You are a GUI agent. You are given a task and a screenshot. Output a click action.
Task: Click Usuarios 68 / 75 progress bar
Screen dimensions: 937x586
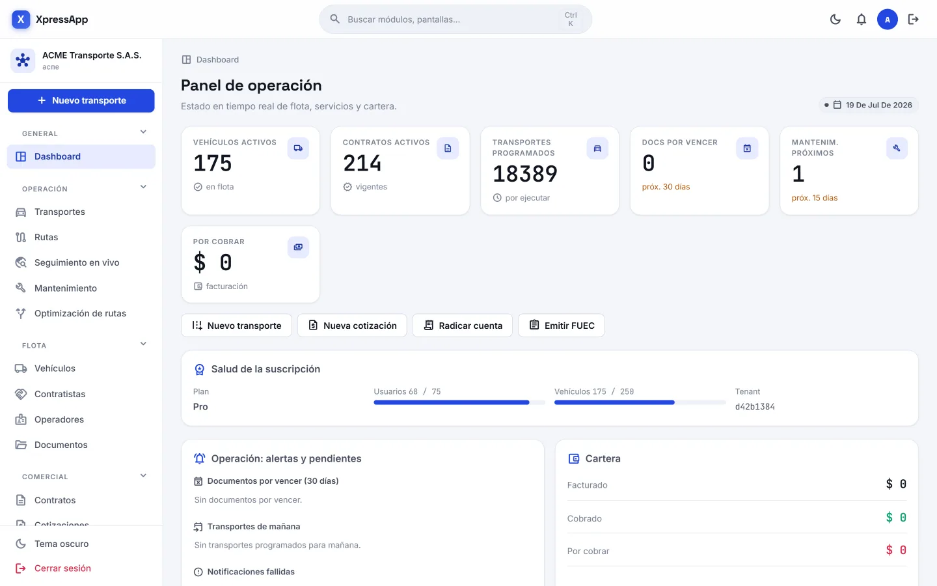[x=459, y=402]
